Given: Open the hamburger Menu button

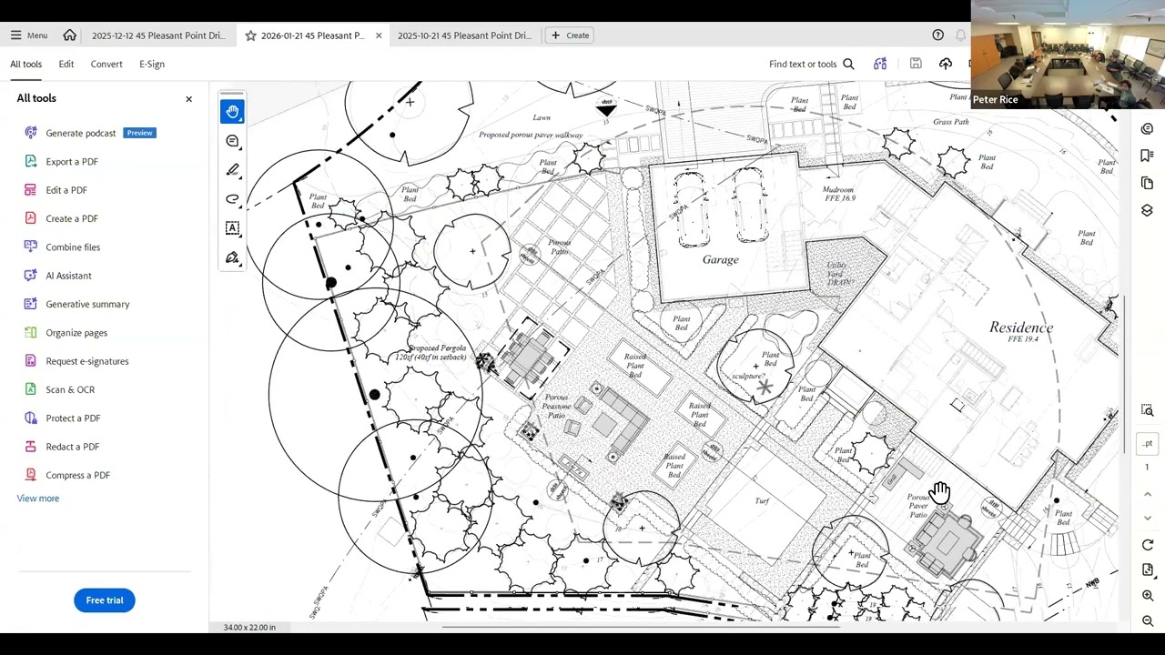Looking at the screenshot, I should point(28,35).
